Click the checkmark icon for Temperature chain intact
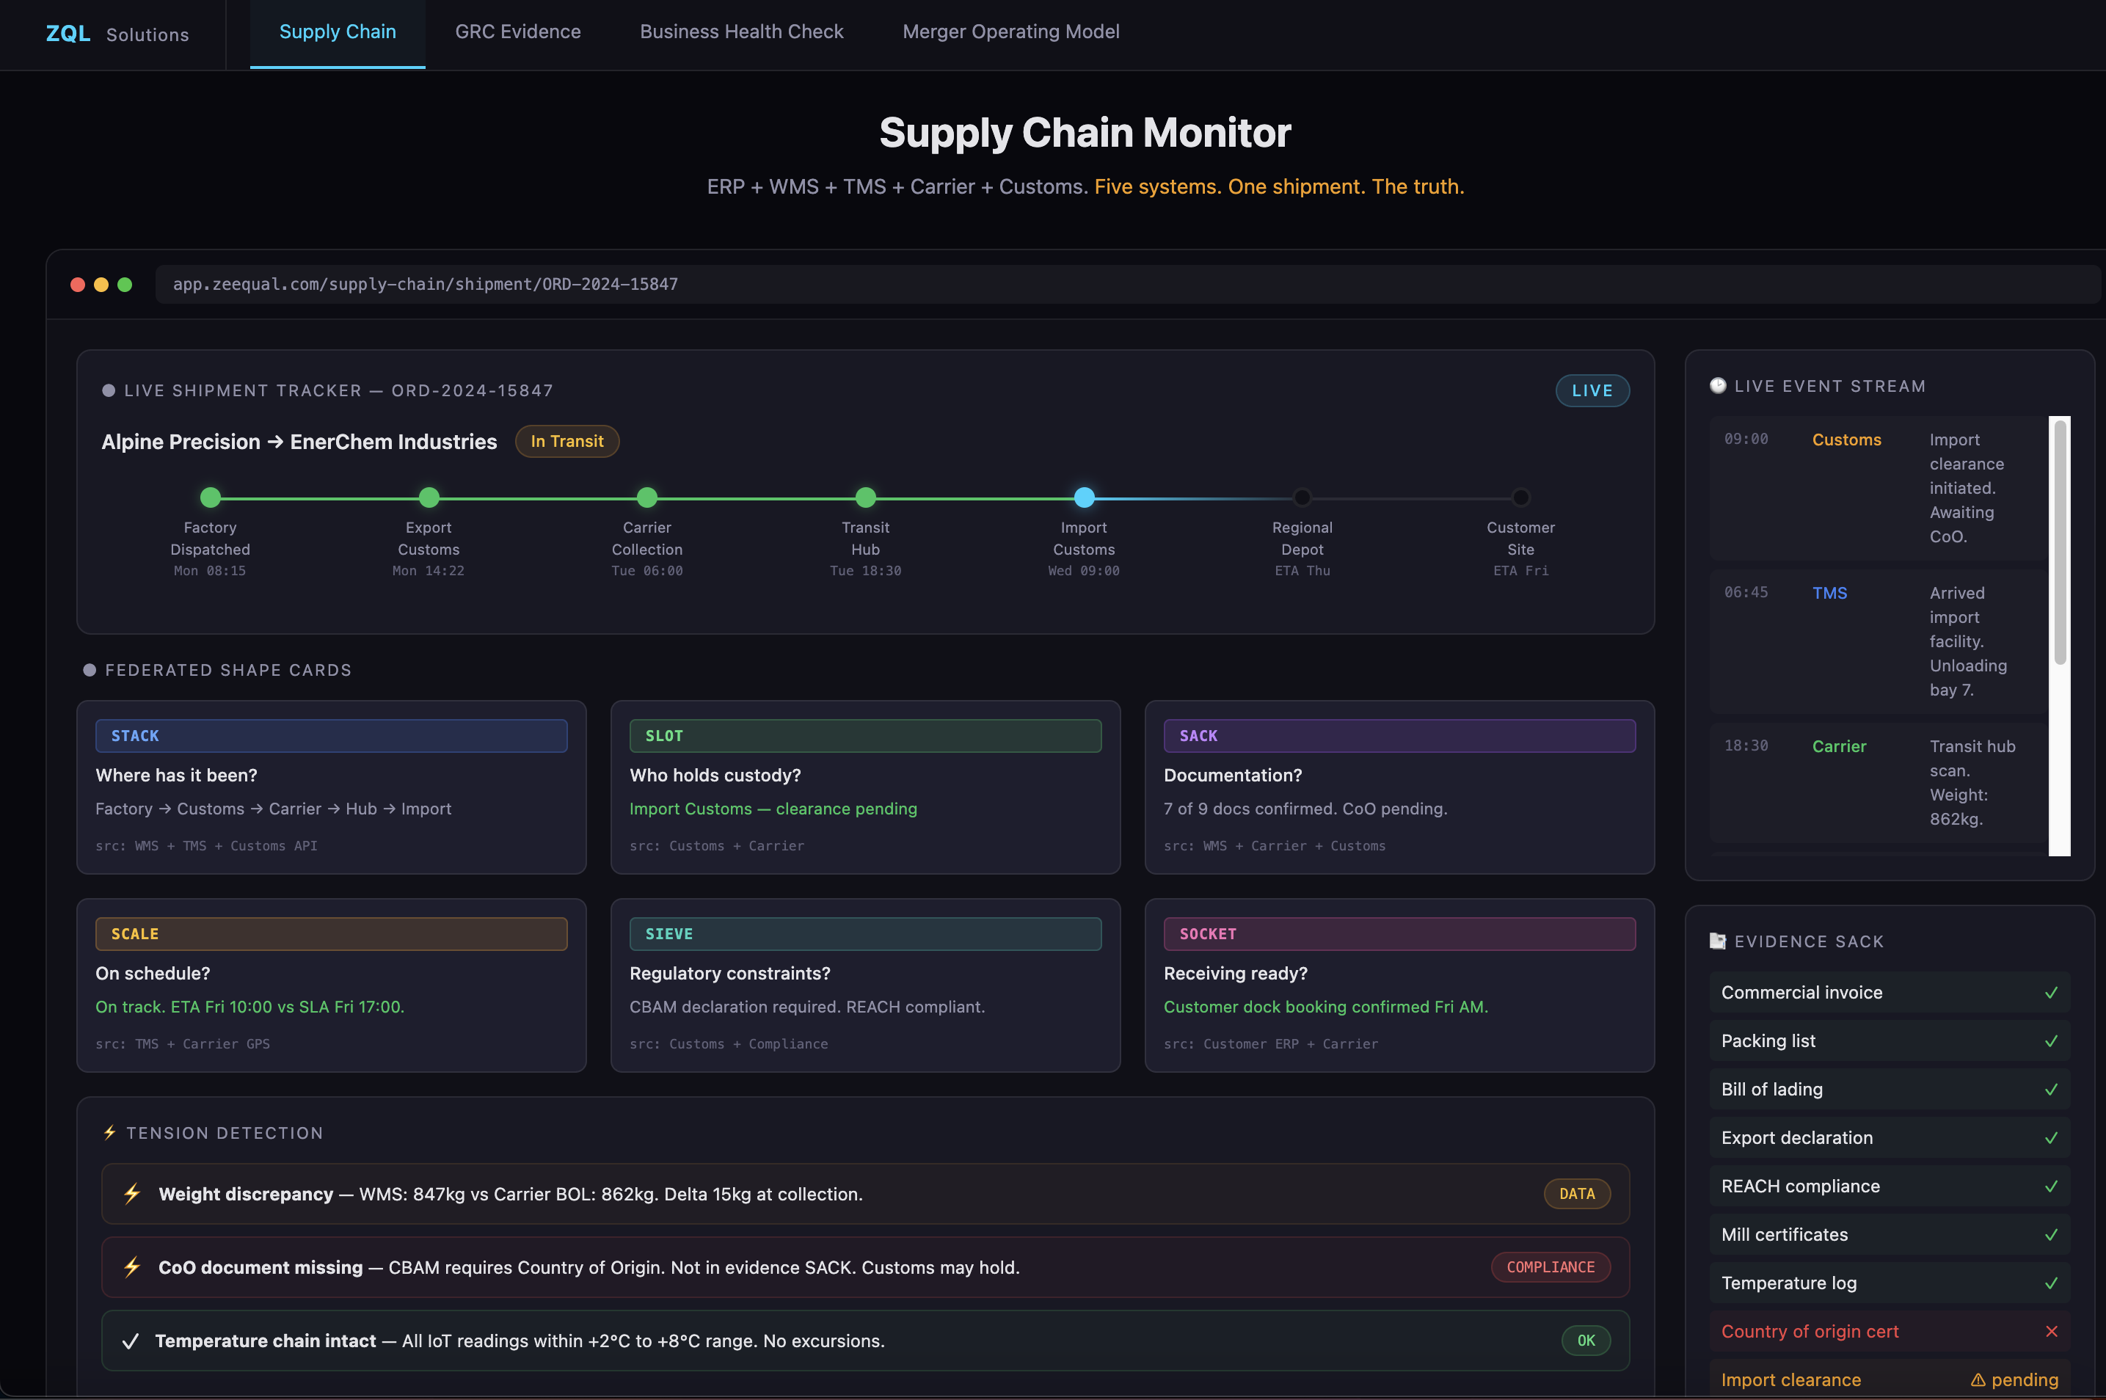The image size is (2106, 1400). point(131,1341)
